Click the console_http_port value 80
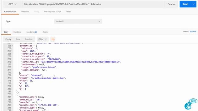 pyautogui.click(x=48, y=56)
